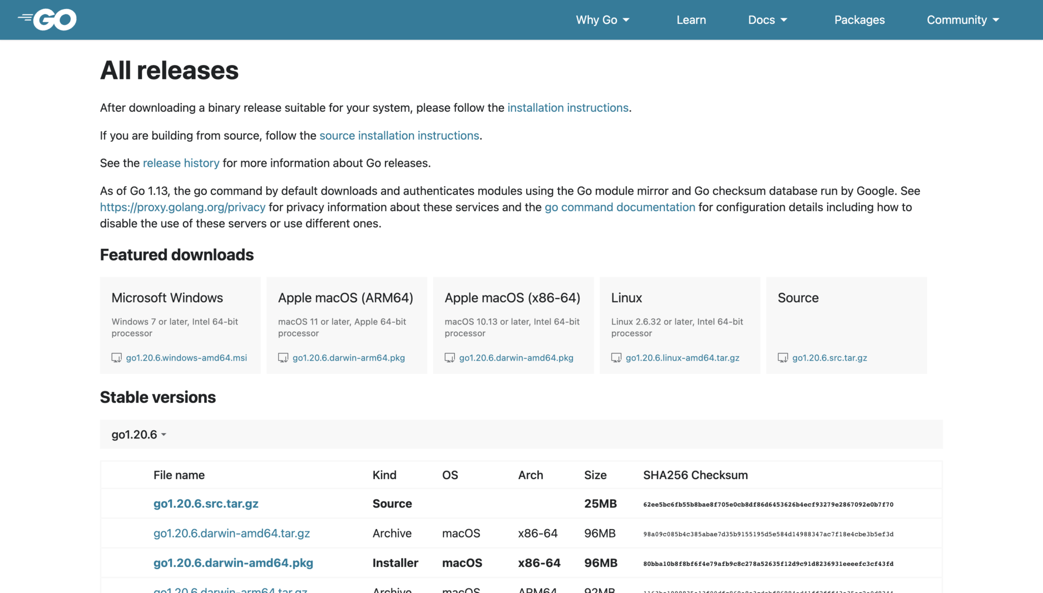Select Packages in the navigation bar

[859, 20]
